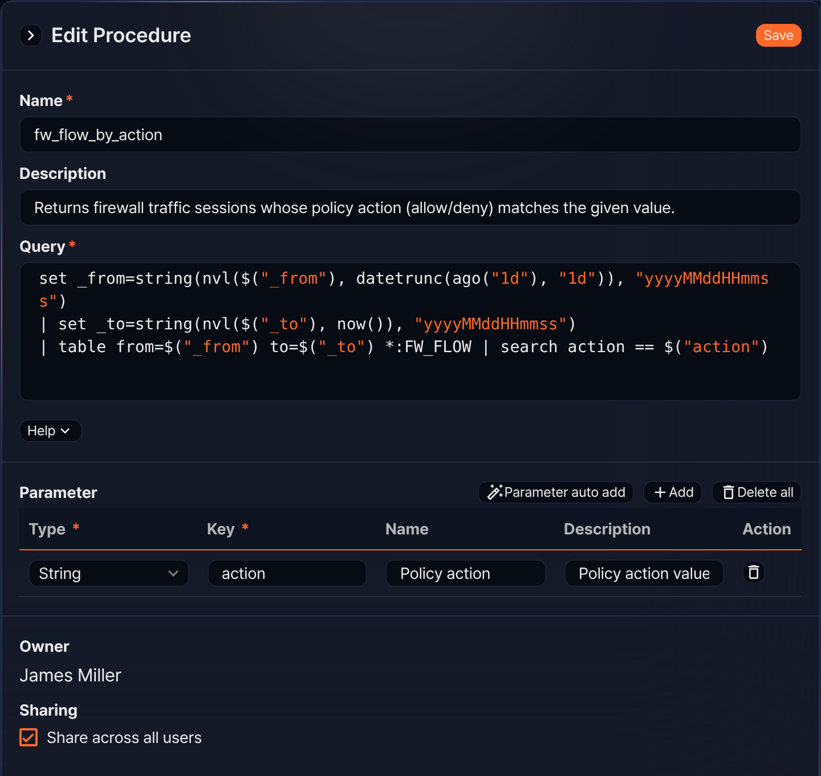Click the Action column header
The height and width of the screenshot is (776, 821).
(767, 529)
